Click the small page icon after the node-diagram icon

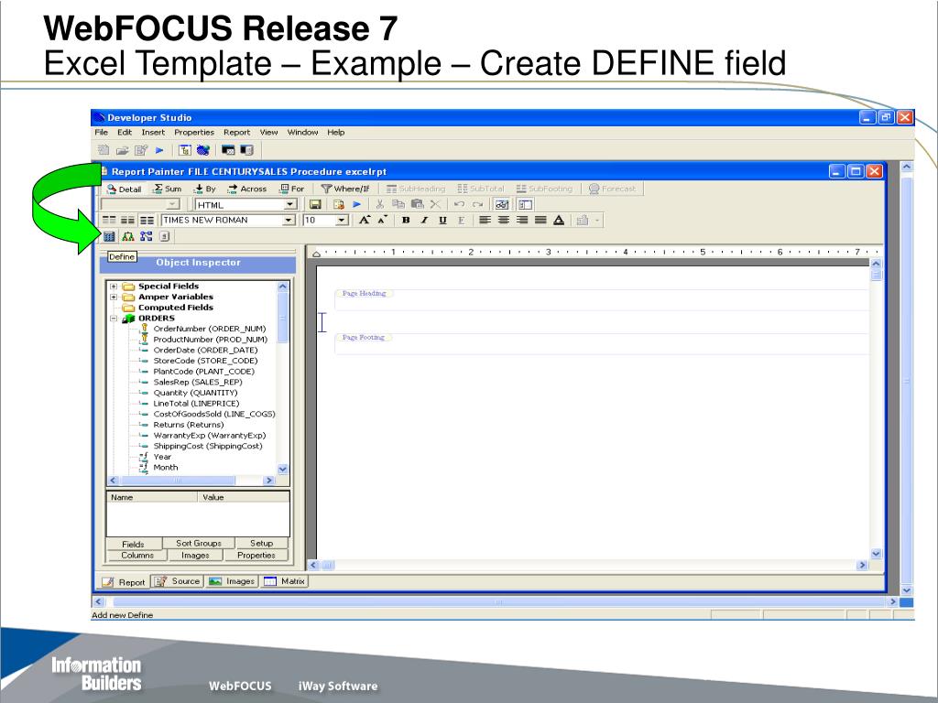tap(165, 236)
